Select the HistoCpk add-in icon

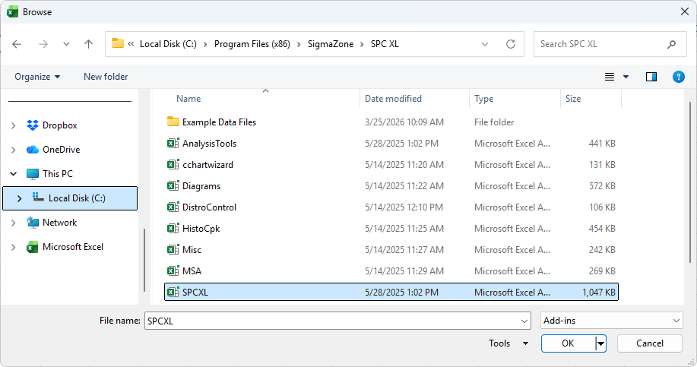click(x=173, y=229)
